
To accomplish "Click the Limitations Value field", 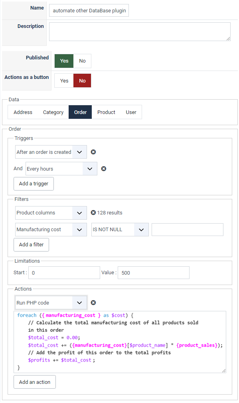I will [x=154, y=273].
